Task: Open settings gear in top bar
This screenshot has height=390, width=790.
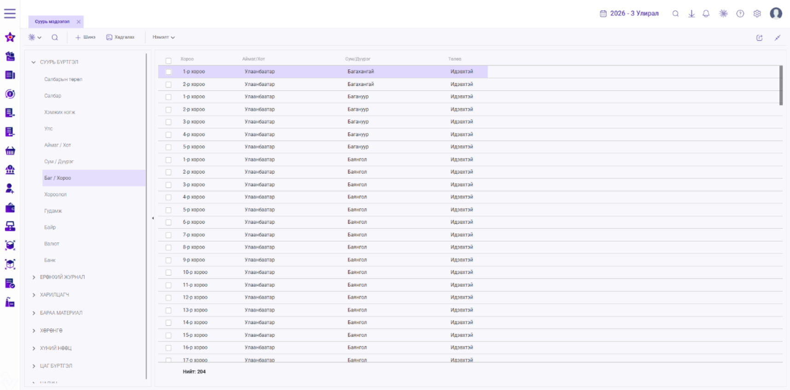Action: [757, 14]
